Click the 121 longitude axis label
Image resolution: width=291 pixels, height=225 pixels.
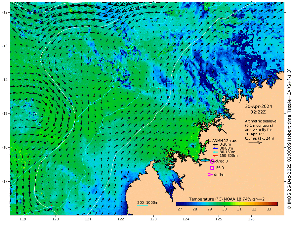88,219
